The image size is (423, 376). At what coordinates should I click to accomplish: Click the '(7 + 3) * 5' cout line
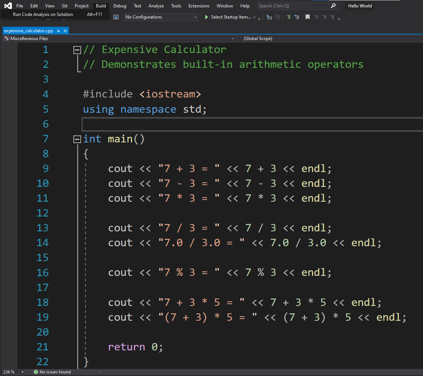tap(257, 317)
